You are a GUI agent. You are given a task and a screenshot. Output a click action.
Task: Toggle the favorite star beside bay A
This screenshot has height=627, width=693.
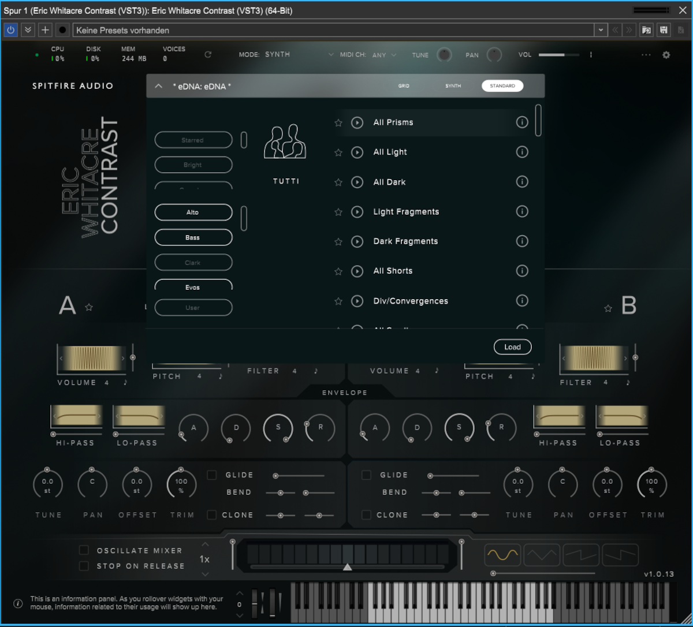(x=89, y=307)
